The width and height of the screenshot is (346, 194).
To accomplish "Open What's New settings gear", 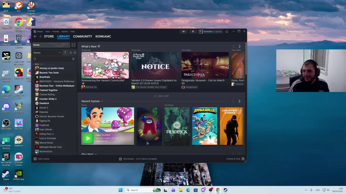I will 99,46.
